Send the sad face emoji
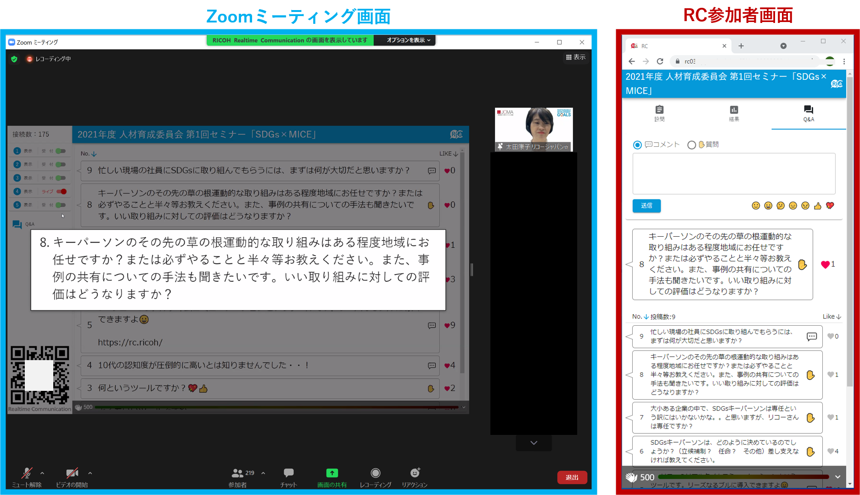This screenshot has height=495, width=860. tap(793, 206)
